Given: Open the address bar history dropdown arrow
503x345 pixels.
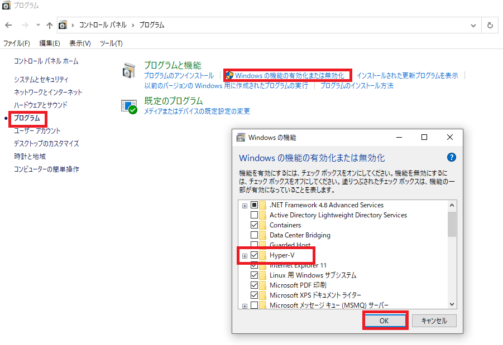Looking at the screenshot, I should (x=473, y=25).
